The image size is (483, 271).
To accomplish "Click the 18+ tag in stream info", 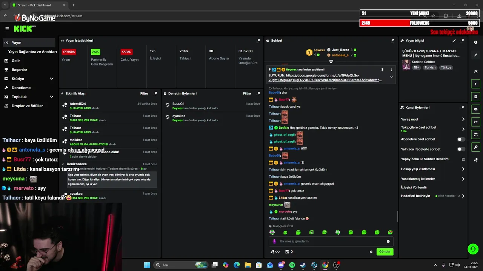I will coord(416,68).
